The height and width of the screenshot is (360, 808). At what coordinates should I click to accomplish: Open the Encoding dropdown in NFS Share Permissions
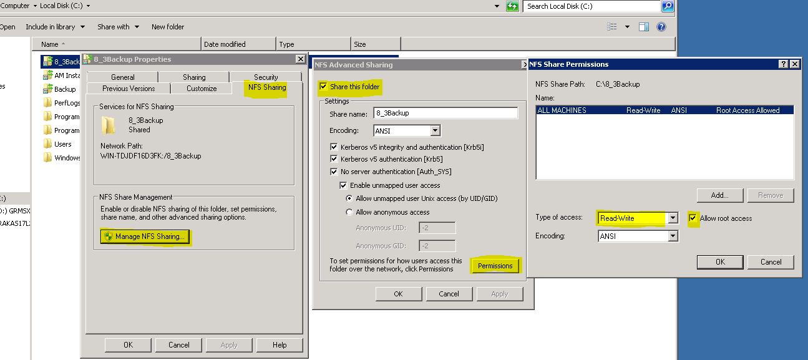point(673,235)
